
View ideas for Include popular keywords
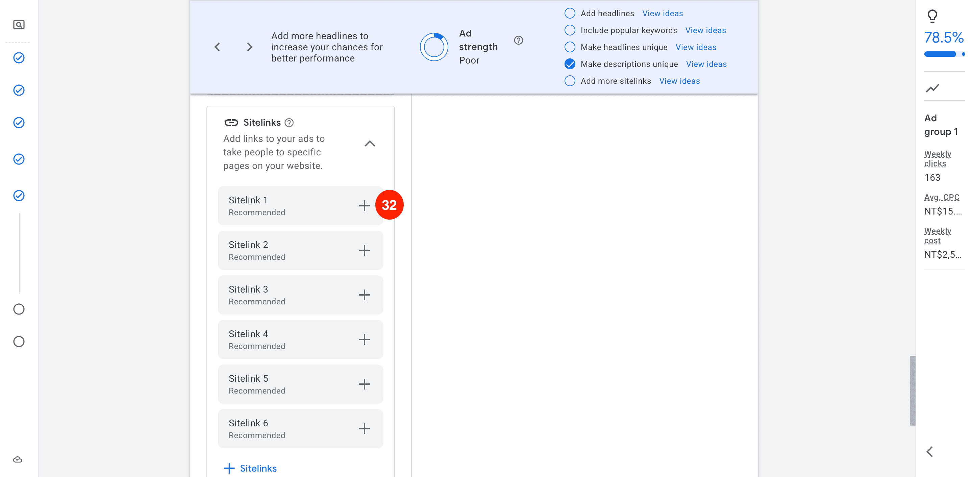[705, 30]
